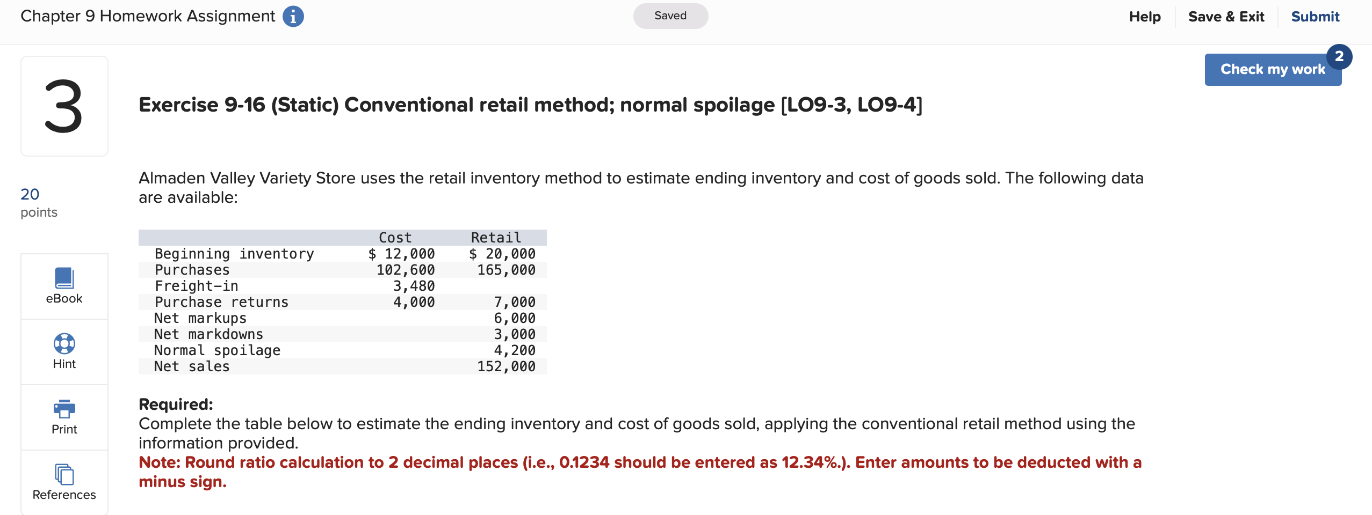Select the blue book graphic above eBook label
The height and width of the screenshot is (515, 1372).
(x=64, y=277)
